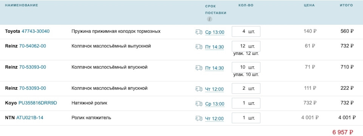Show delivery details Пт 14:30 for Reinz 70-54062-00
This screenshot has width=363, height=136.
[x=214, y=47]
